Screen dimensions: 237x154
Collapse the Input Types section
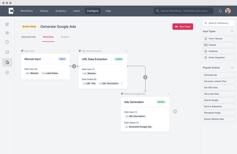232,31
